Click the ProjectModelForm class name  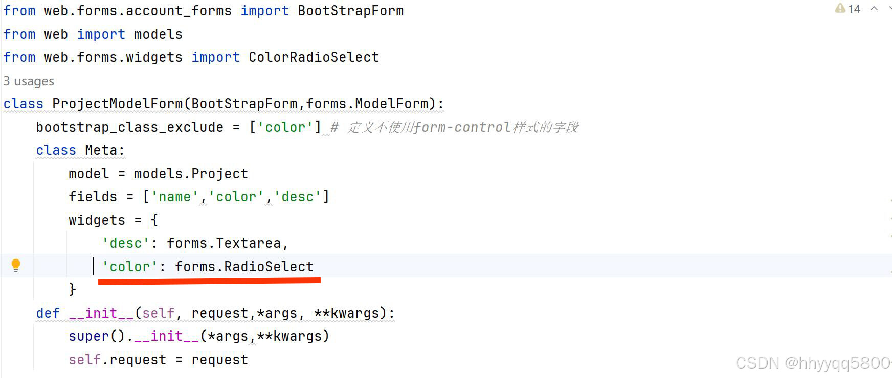pos(117,104)
